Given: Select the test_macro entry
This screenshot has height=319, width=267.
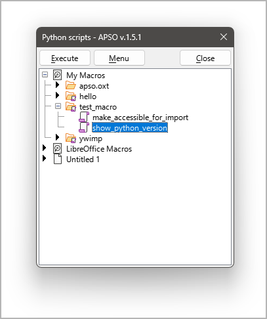Looking at the screenshot, I should point(98,107).
